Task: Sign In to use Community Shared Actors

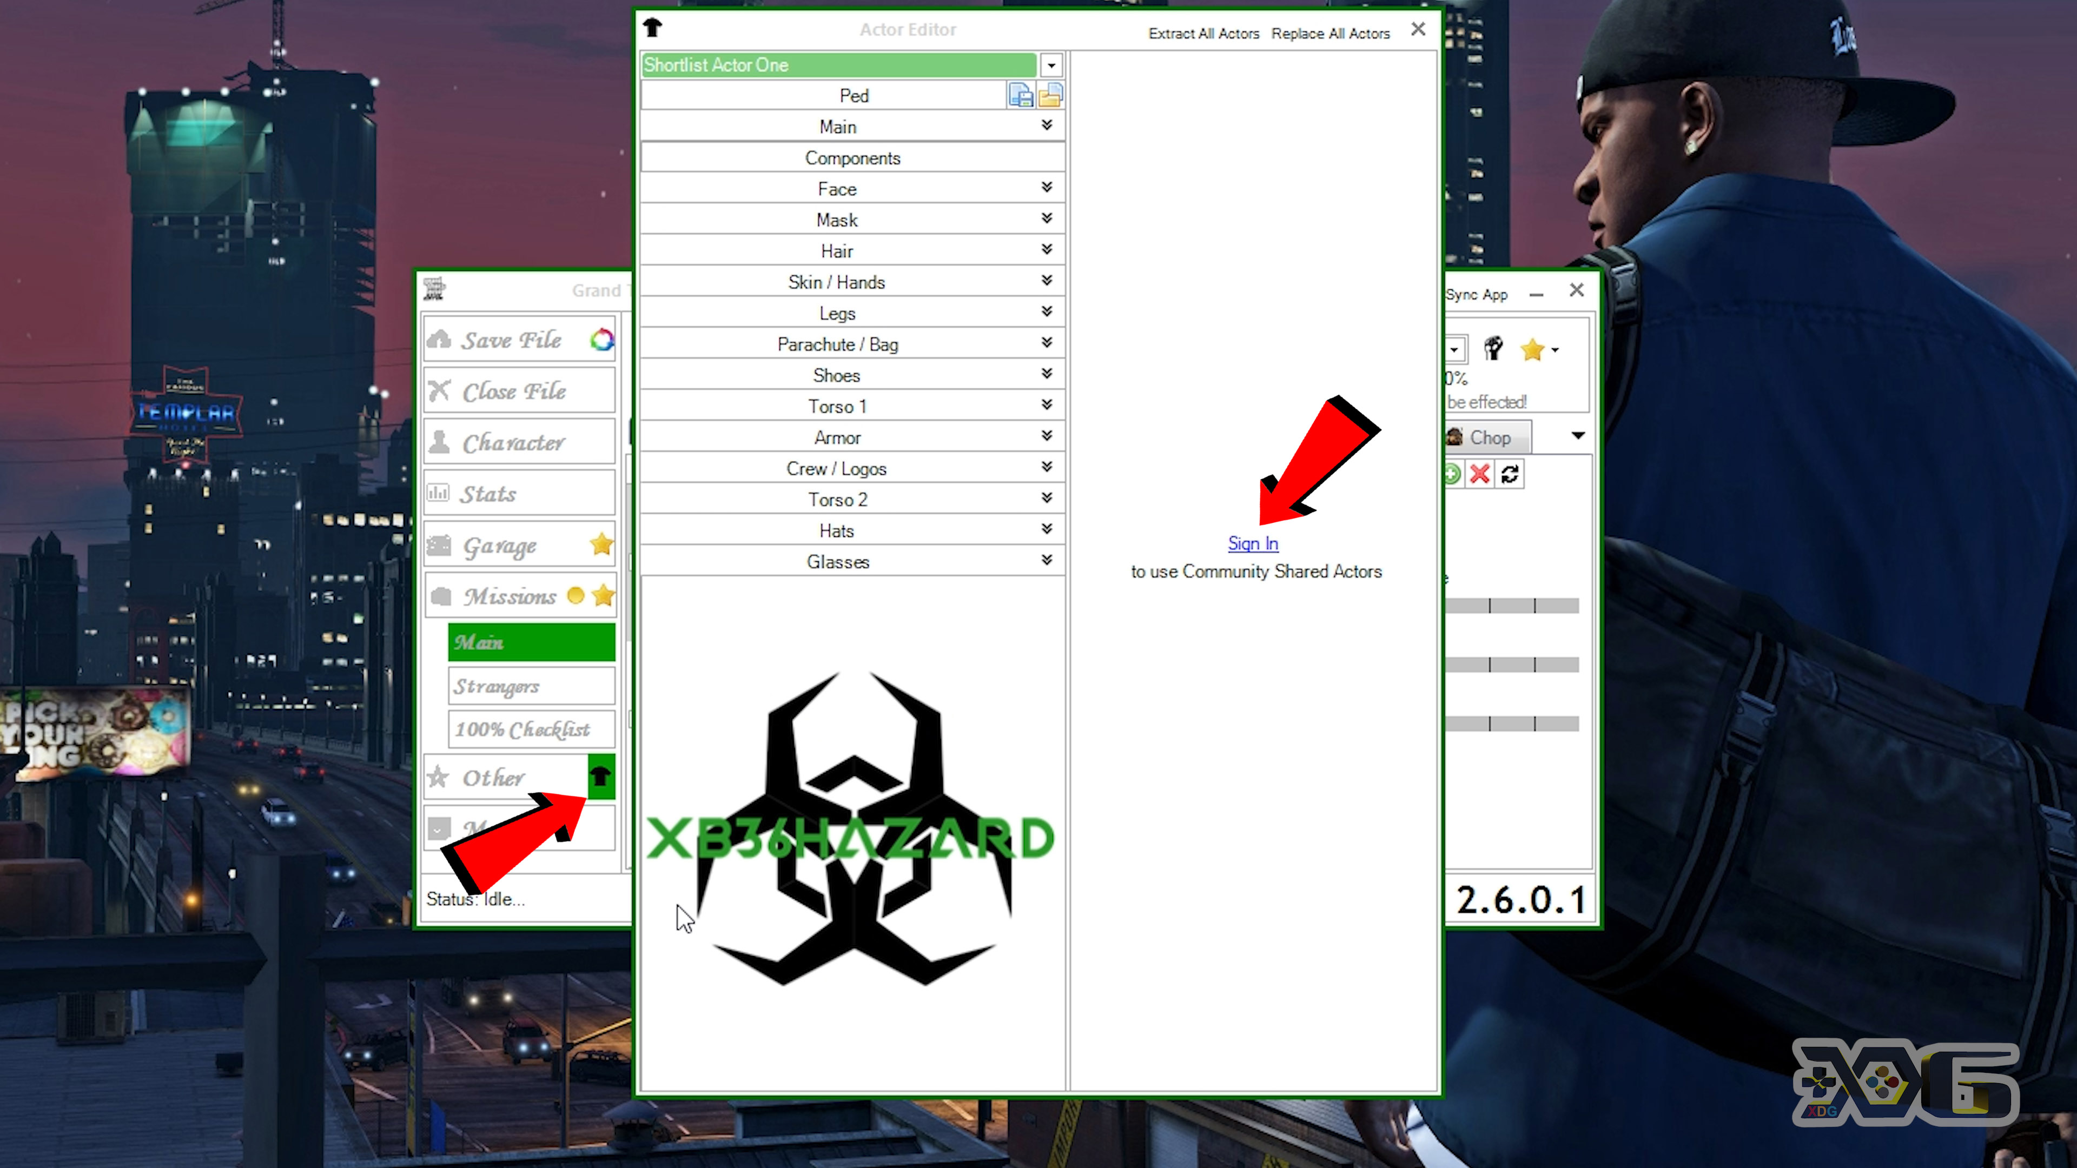Action: 1253,542
